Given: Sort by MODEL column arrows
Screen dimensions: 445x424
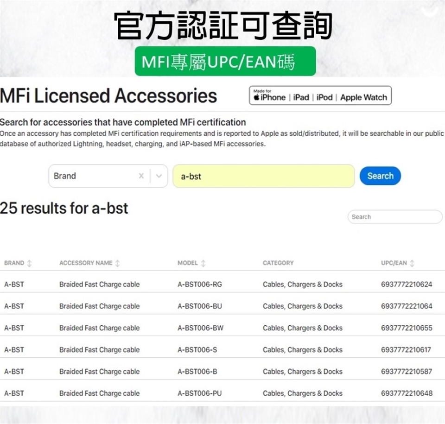Looking at the screenshot, I should tap(203, 263).
